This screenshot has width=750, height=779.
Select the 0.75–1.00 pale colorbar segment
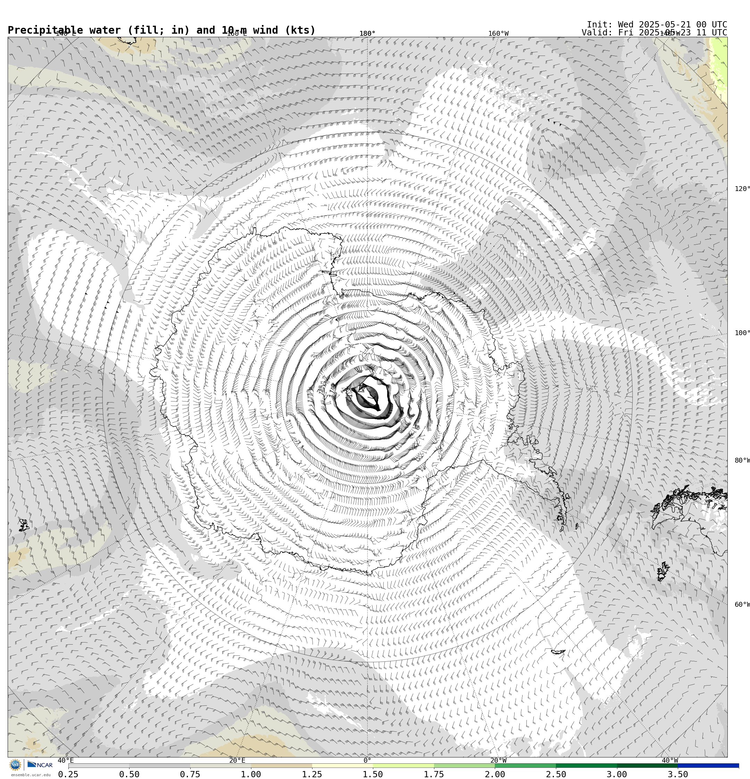pos(220,765)
